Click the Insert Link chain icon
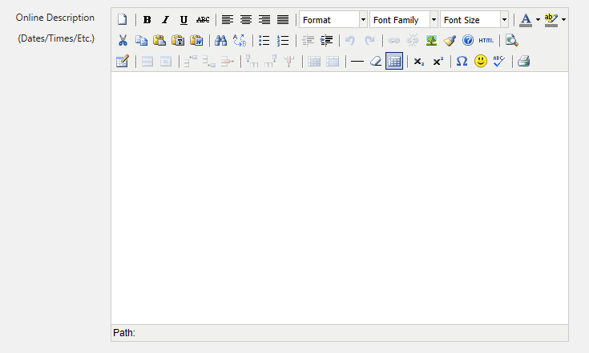Screen dimensions: 589x353 [x=393, y=40]
